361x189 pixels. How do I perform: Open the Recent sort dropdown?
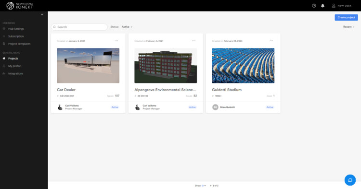coord(349,27)
